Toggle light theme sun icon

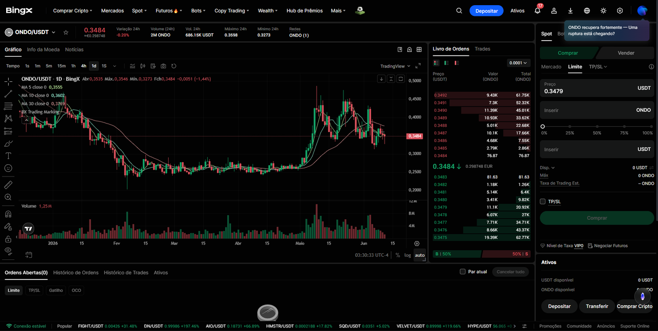[604, 10]
